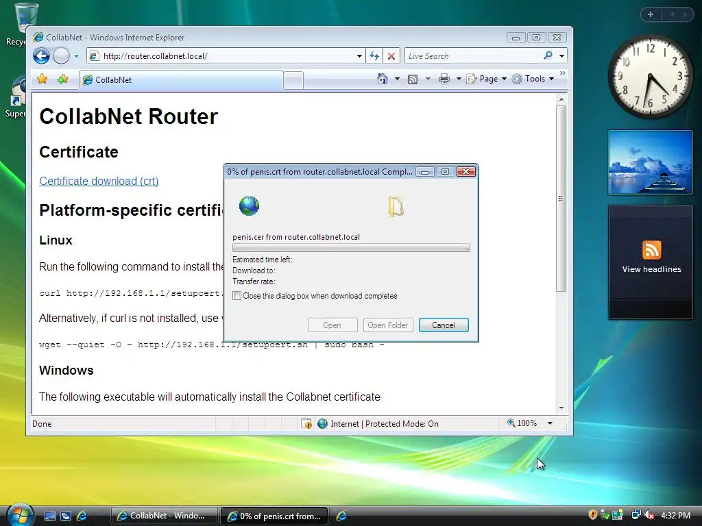Image resolution: width=702 pixels, height=526 pixels.
Task: Click the Live Search magnifier icon
Action: (548, 55)
